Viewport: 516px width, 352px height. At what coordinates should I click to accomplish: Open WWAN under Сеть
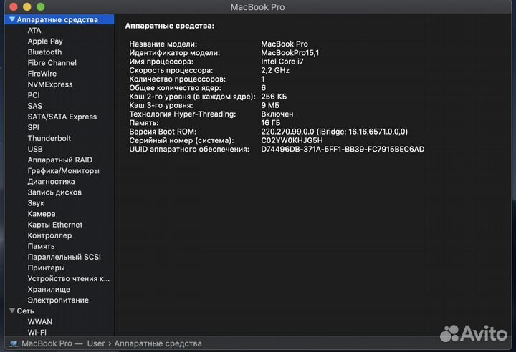[40, 322]
